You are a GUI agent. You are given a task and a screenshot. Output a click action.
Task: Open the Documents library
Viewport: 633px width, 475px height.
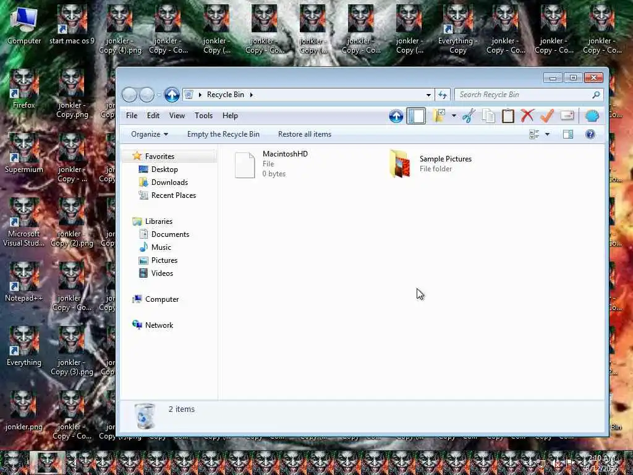point(170,234)
